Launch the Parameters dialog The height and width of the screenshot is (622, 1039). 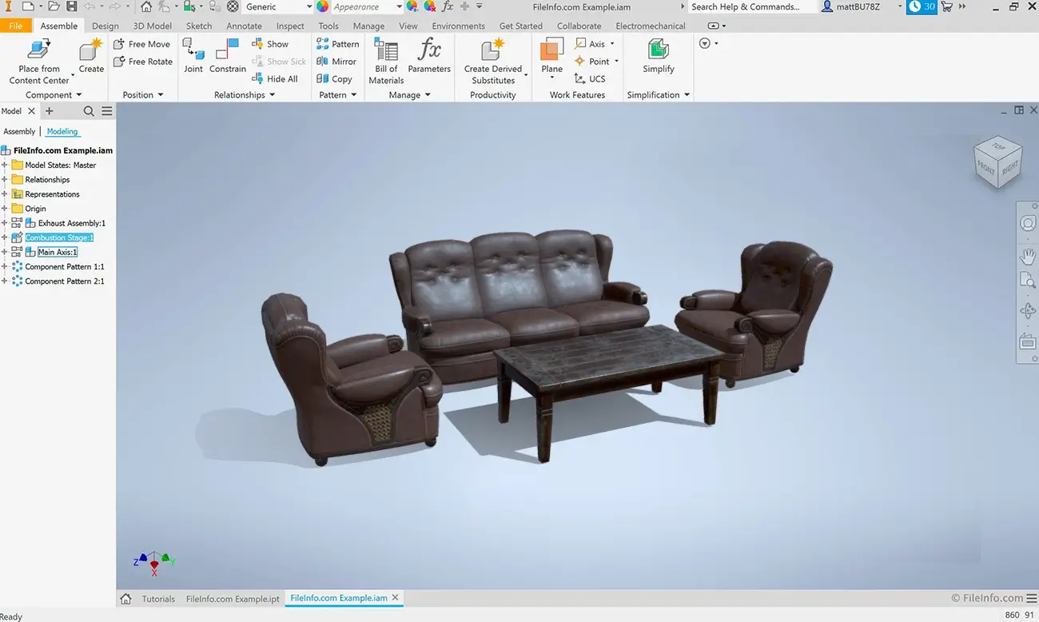click(429, 55)
